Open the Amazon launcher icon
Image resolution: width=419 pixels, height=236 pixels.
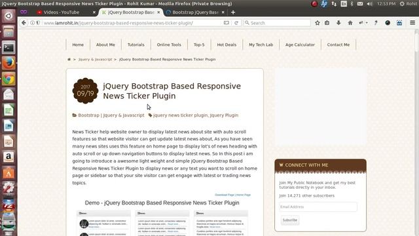[x=9, y=157]
